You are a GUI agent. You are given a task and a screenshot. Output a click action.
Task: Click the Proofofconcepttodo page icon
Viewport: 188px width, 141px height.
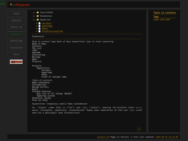click(x=39, y=31)
